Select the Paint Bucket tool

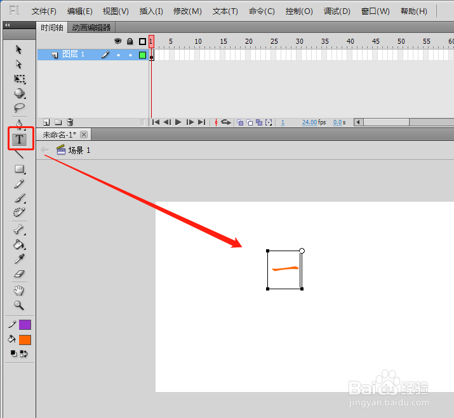click(19, 245)
